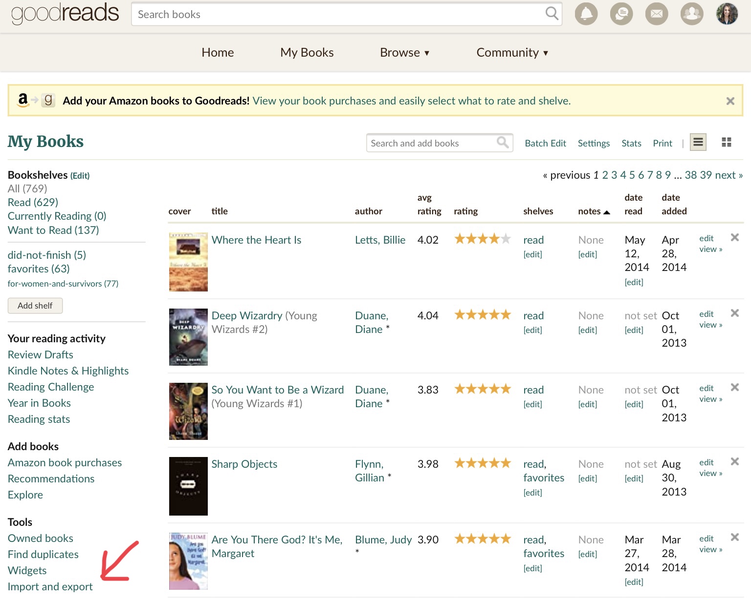The image size is (751, 602).
Task: Open My Books in navigation bar
Action: [307, 52]
